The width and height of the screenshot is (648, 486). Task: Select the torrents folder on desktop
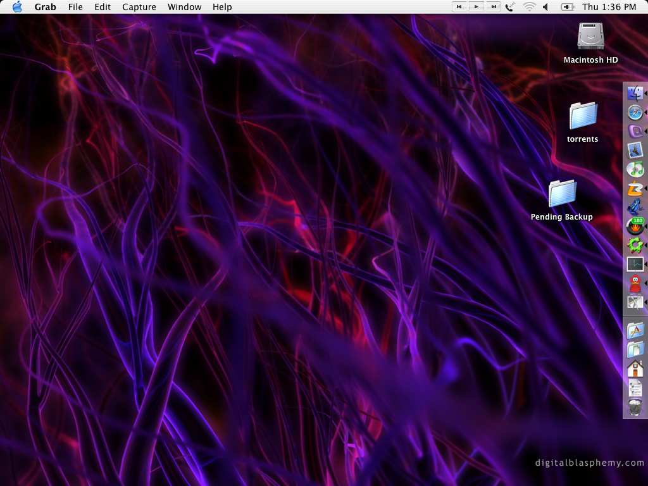click(583, 116)
